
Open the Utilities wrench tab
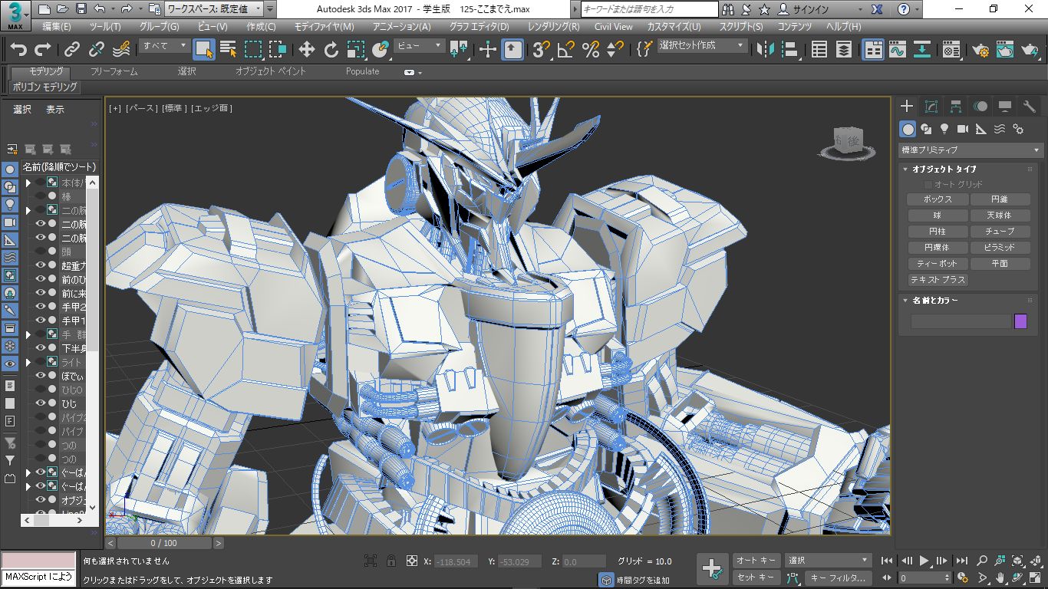pos(1030,107)
